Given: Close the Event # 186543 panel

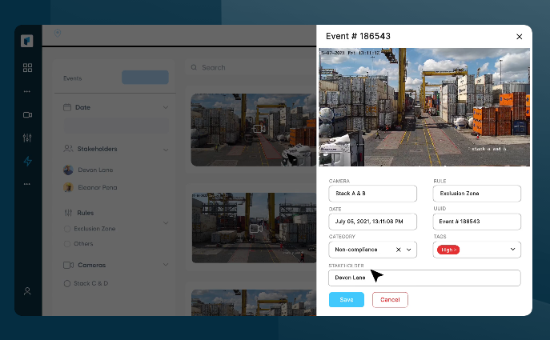Looking at the screenshot, I should tap(519, 37).
